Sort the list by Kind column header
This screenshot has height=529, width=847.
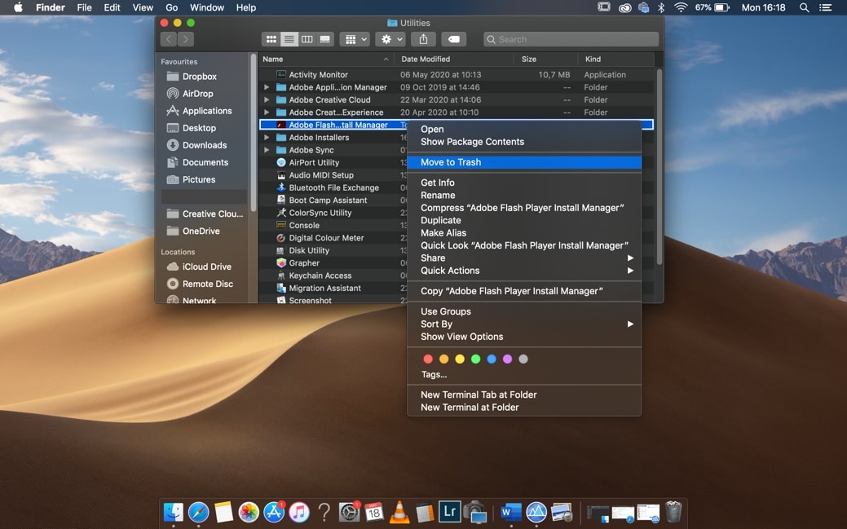[x=615, y=60]
